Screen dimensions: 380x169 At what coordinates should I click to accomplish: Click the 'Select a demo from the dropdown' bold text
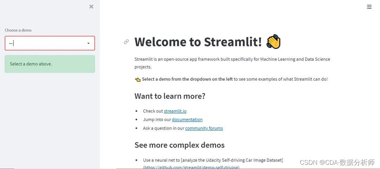pyautogui.click(x=187, y=79)
